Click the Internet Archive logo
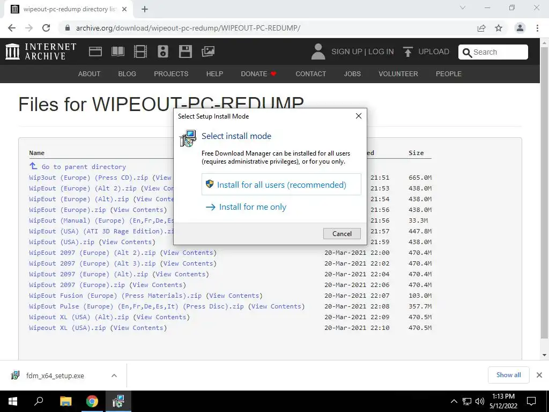Viewport: 549px width, 412px height. click(41, 51)
